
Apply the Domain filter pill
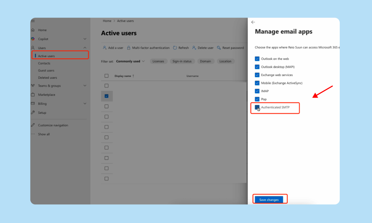tap(205, 61)
